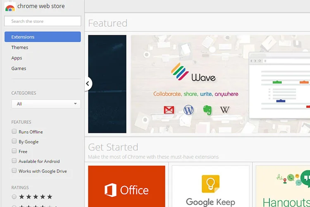Click the Wikipedia W icon
310x207 pixels.
[x=225, y=110]
